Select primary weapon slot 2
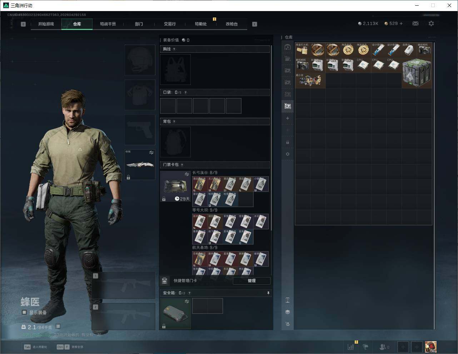The width and height of the screenshot is (458, 354). click(123, 317)
